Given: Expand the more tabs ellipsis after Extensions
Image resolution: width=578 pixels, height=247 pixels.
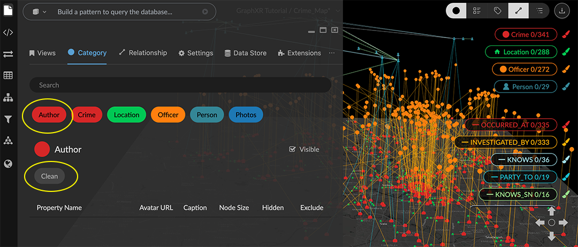Looking at the screenshot, I should [332, 53].
